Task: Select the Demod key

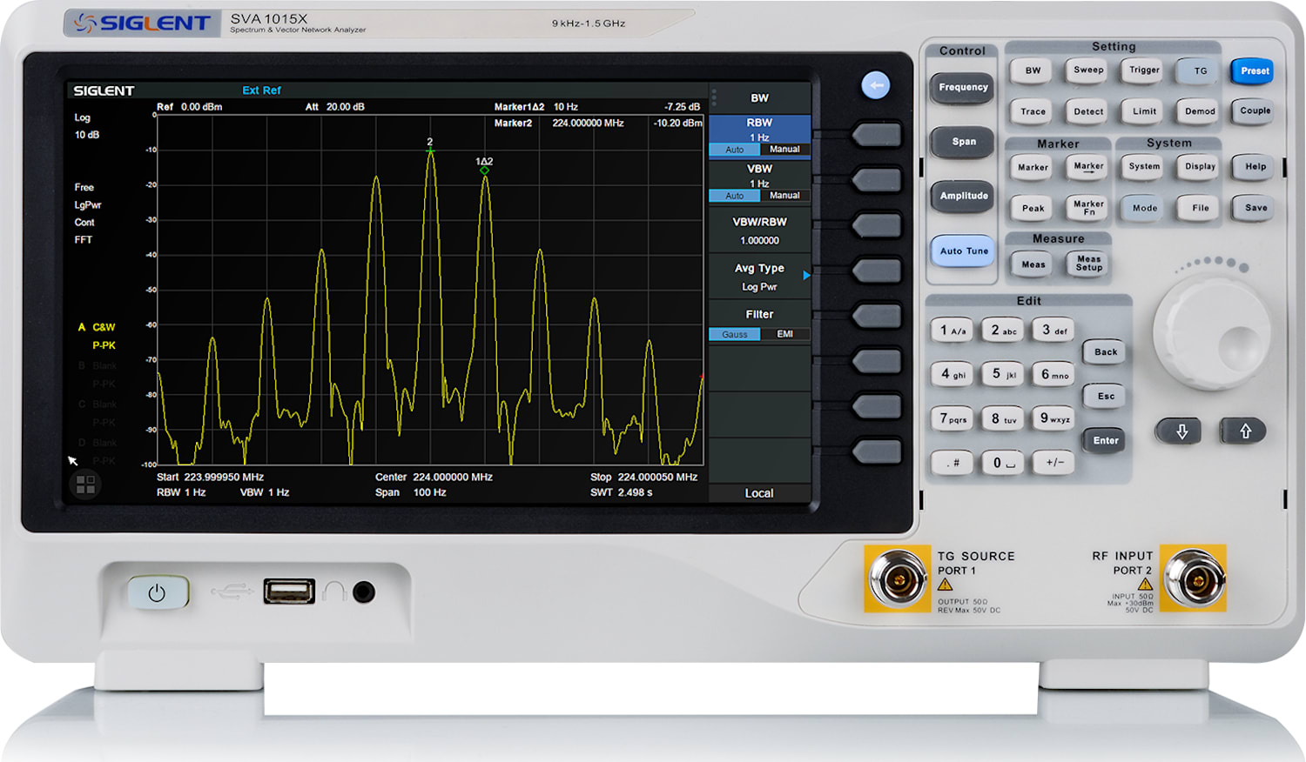Action: point(1197,111)
